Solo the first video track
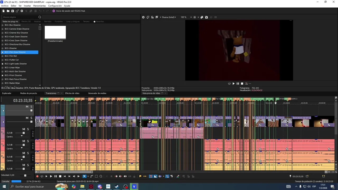 (x=31, y=107)
